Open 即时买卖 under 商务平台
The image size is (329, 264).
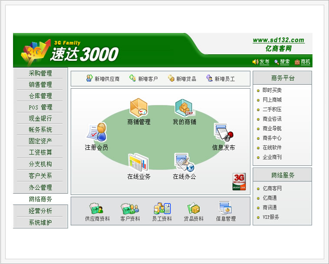pos(272,90)
